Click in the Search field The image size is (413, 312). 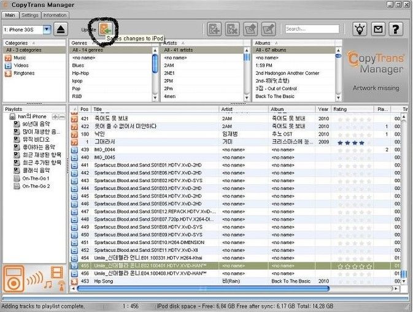pos(312,29)
